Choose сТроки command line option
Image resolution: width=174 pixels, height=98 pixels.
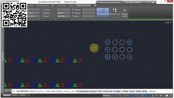click(132, 91)
